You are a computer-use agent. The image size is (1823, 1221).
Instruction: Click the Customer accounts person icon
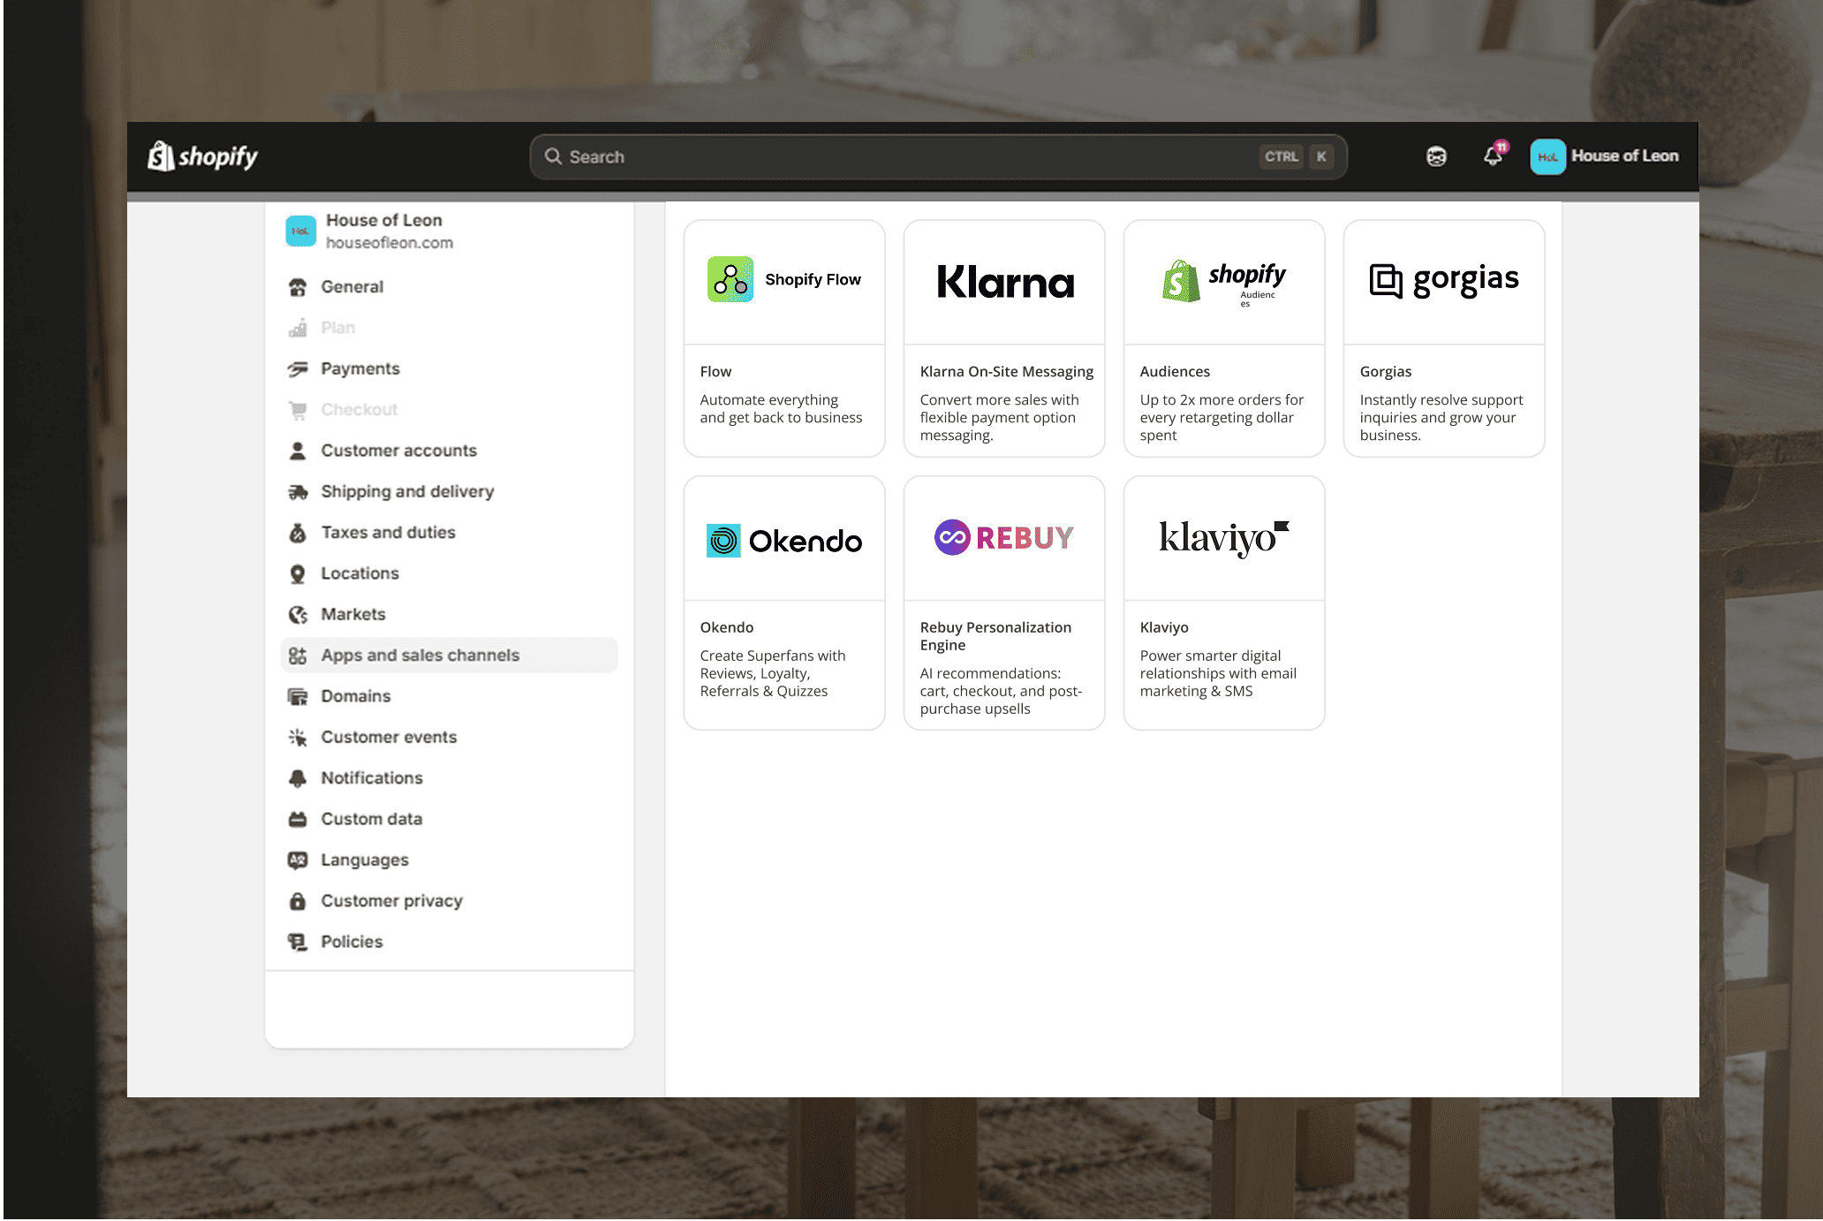click(298, 451)
